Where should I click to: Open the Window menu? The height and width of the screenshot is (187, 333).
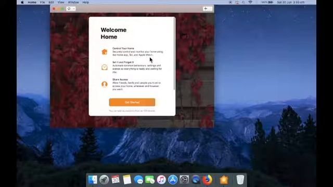[73, 2]
